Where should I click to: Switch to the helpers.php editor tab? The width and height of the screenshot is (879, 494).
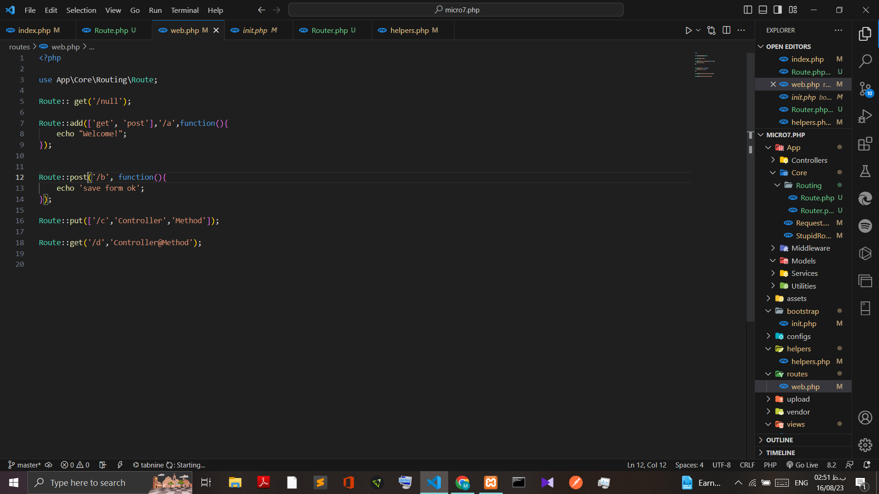[x=413, y=30]
